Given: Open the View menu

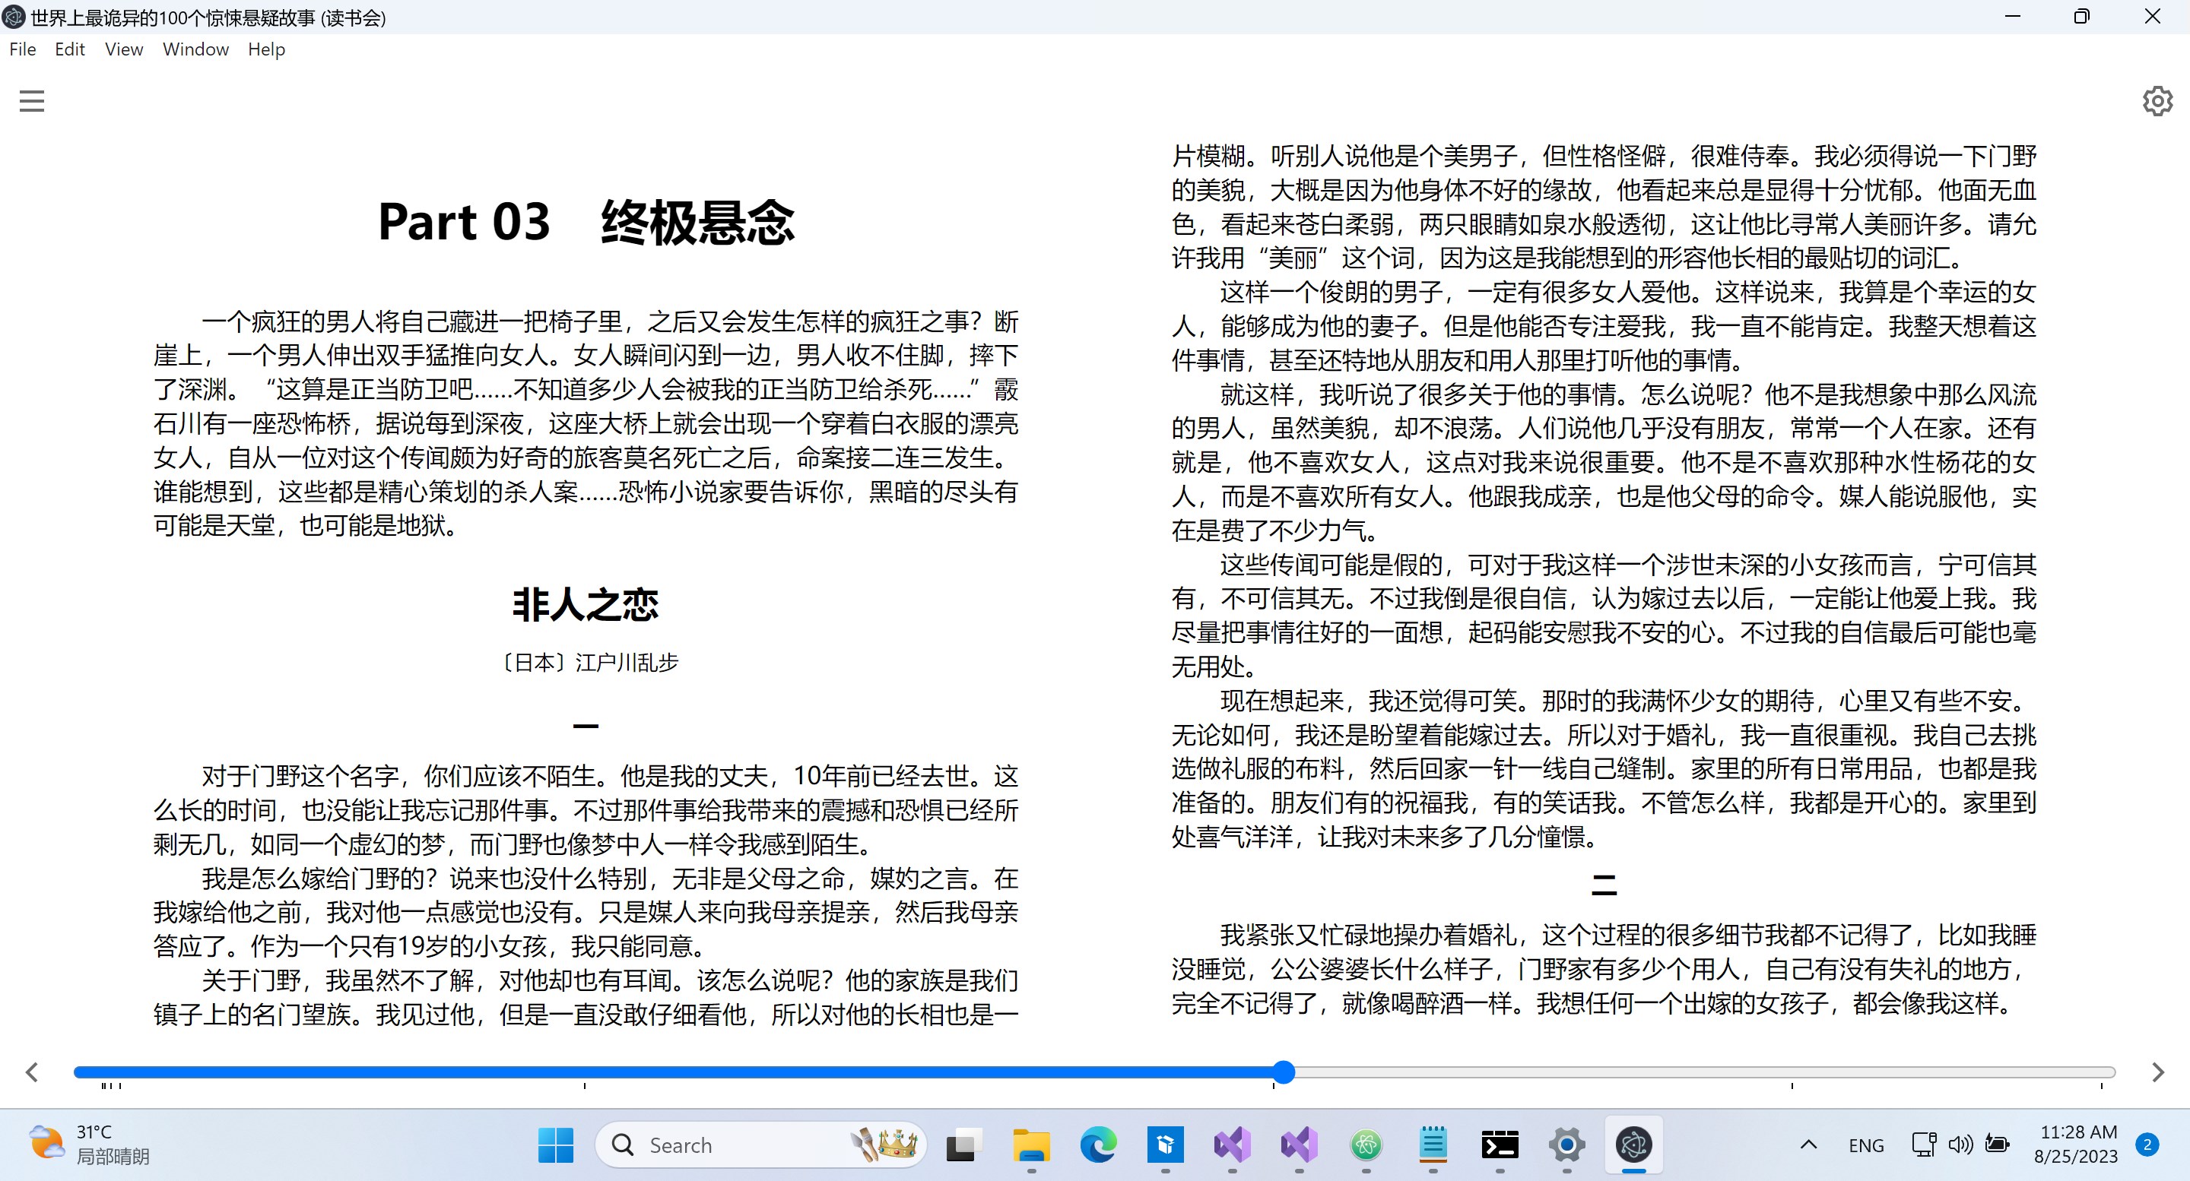Looking at the screenshot, I should coord(122,49).
